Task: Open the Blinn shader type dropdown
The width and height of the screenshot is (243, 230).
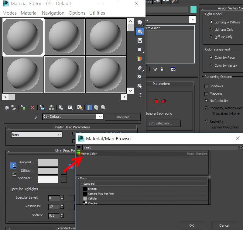Action: (x=36, y=135)
